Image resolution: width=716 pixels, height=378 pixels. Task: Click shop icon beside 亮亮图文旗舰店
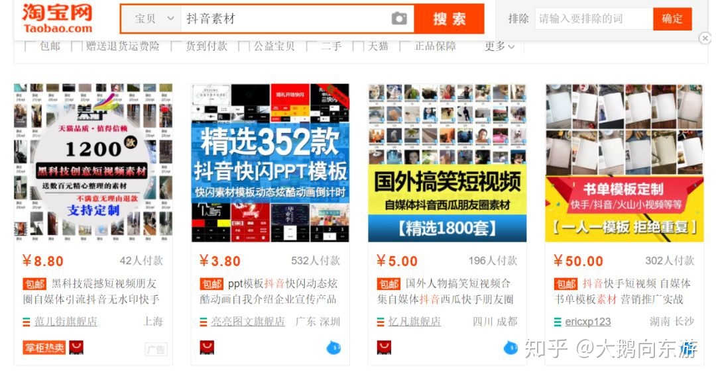[x=204, y=322]
